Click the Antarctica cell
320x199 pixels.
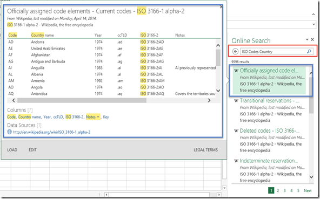[x=39, y=94]
